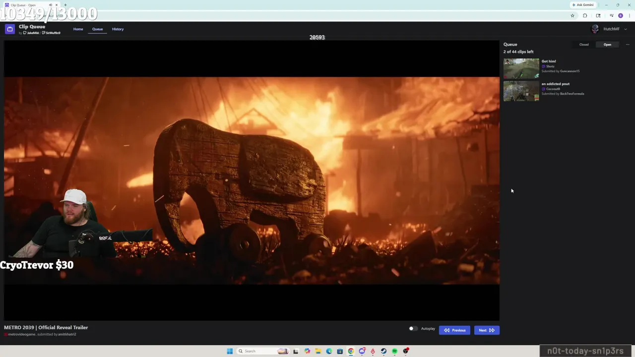Click the 'Got him!' clip title
635x357 pixels.
[549, 61]
